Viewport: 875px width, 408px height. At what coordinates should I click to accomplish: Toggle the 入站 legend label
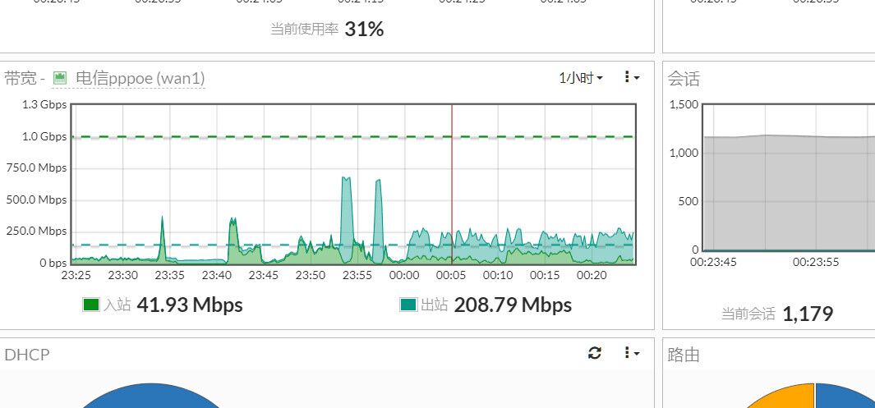(117, 305)
